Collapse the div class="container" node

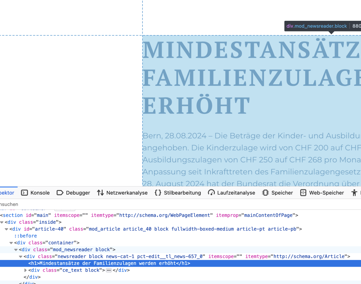11,243
